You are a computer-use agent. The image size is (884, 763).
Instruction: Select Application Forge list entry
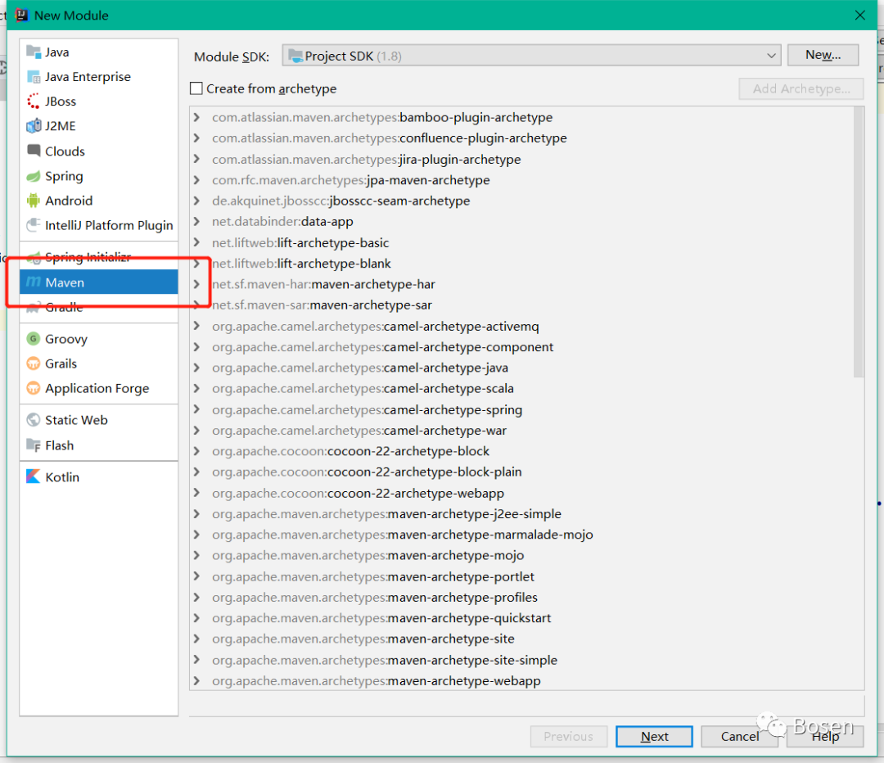click(99, 388)
